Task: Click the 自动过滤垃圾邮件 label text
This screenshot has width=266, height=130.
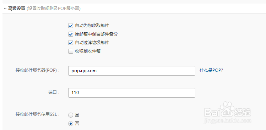Action: pyautogui.click(x=92, y=43)
